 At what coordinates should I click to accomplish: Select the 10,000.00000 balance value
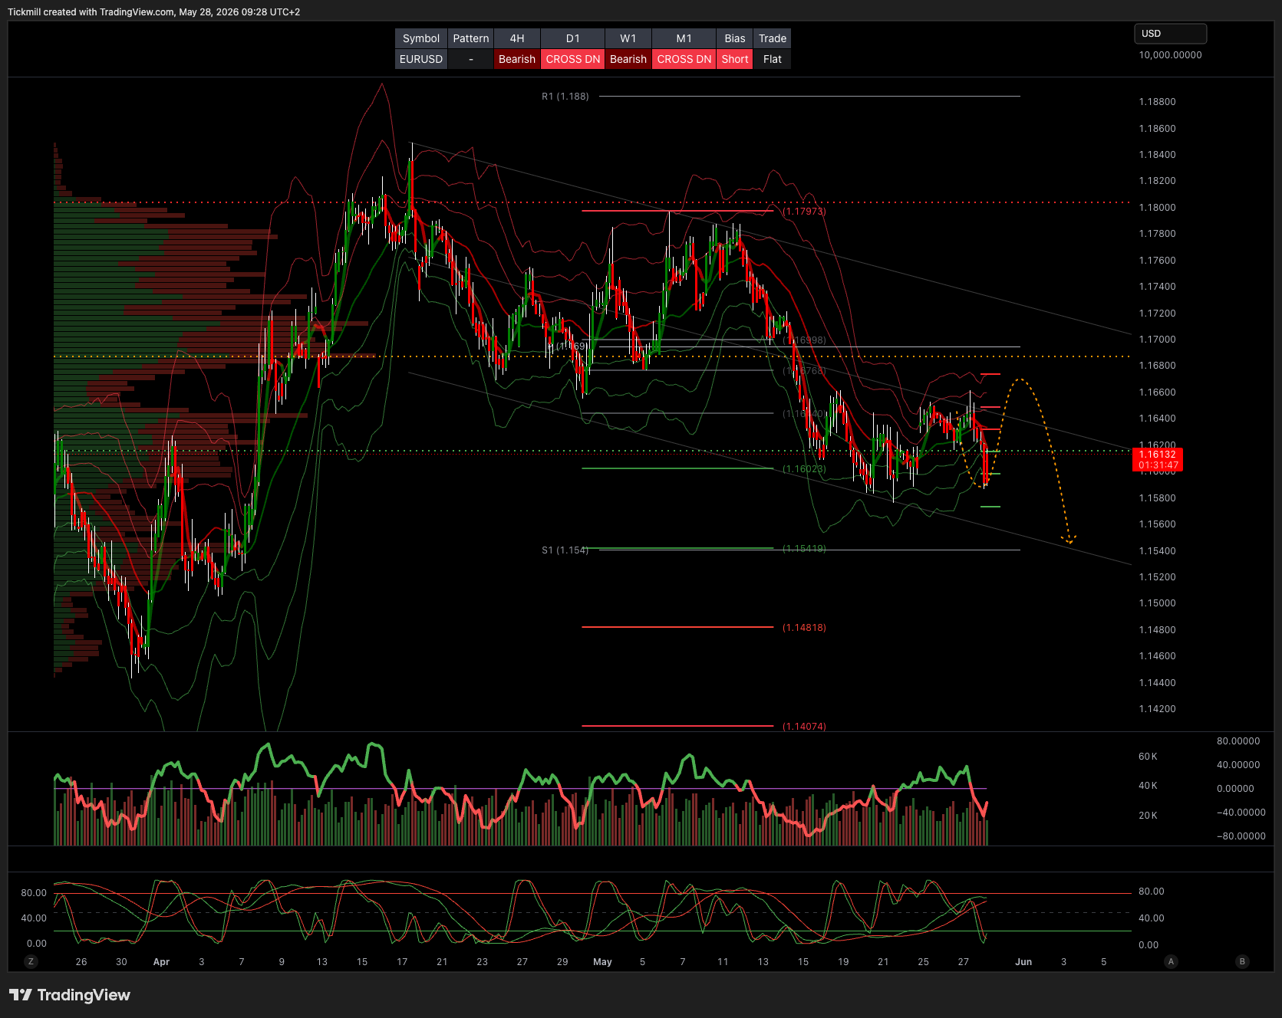(x=1170, y=55)
